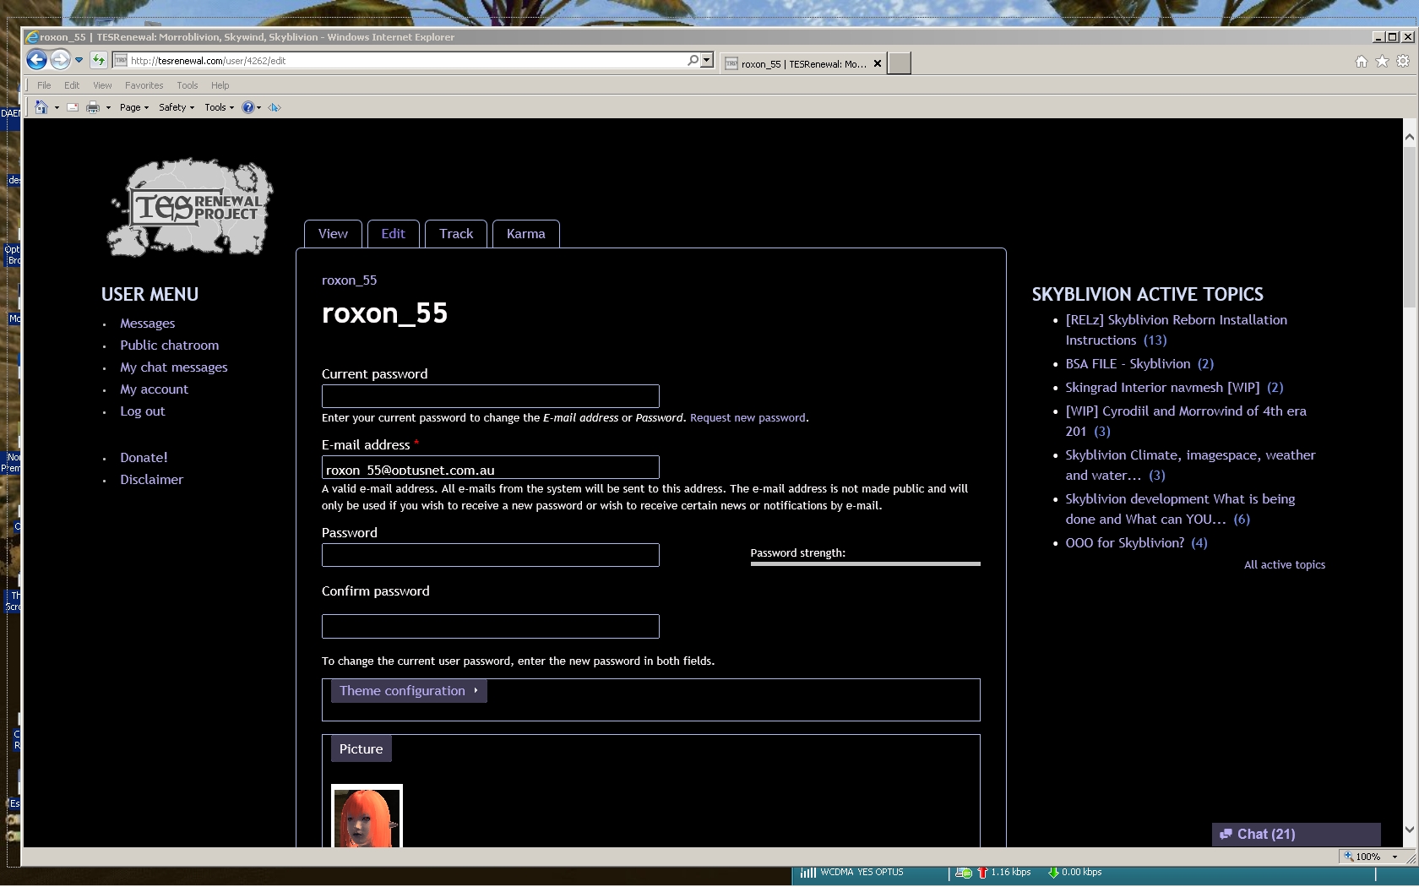Image resolution: width=1419 pixels, height=887 pixels.
Task: Print the page using the printer icon
Action: coord(93,107)
